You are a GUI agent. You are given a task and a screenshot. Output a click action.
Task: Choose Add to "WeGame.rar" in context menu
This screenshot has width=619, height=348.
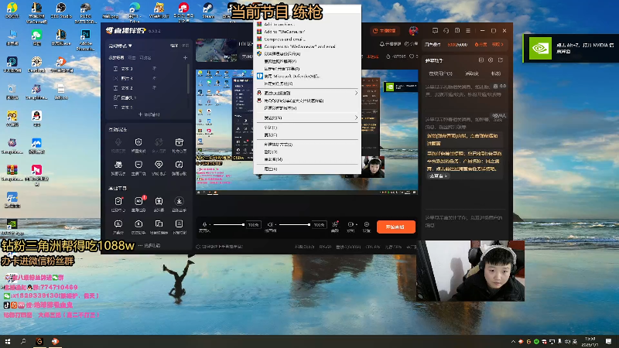(x=307, y=32)
